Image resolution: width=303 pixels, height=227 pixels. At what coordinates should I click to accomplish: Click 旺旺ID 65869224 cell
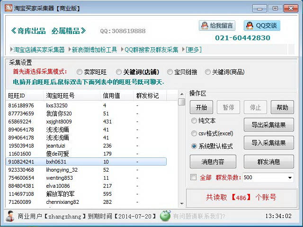click(19, 122)
